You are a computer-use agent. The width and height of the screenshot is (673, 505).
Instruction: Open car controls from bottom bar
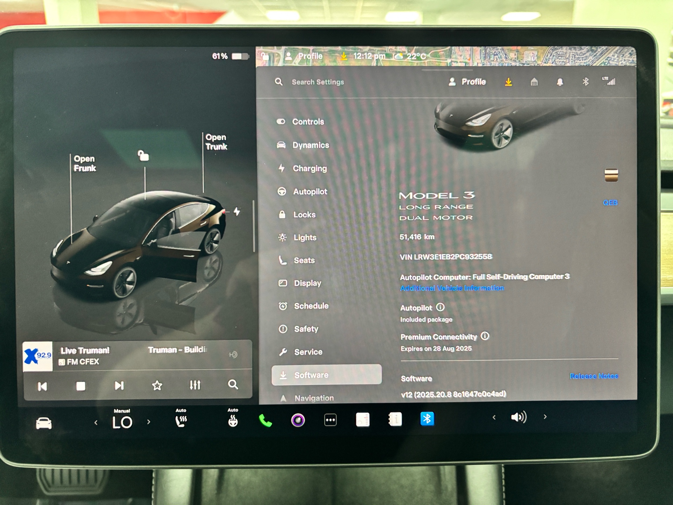tap(44, 423)
